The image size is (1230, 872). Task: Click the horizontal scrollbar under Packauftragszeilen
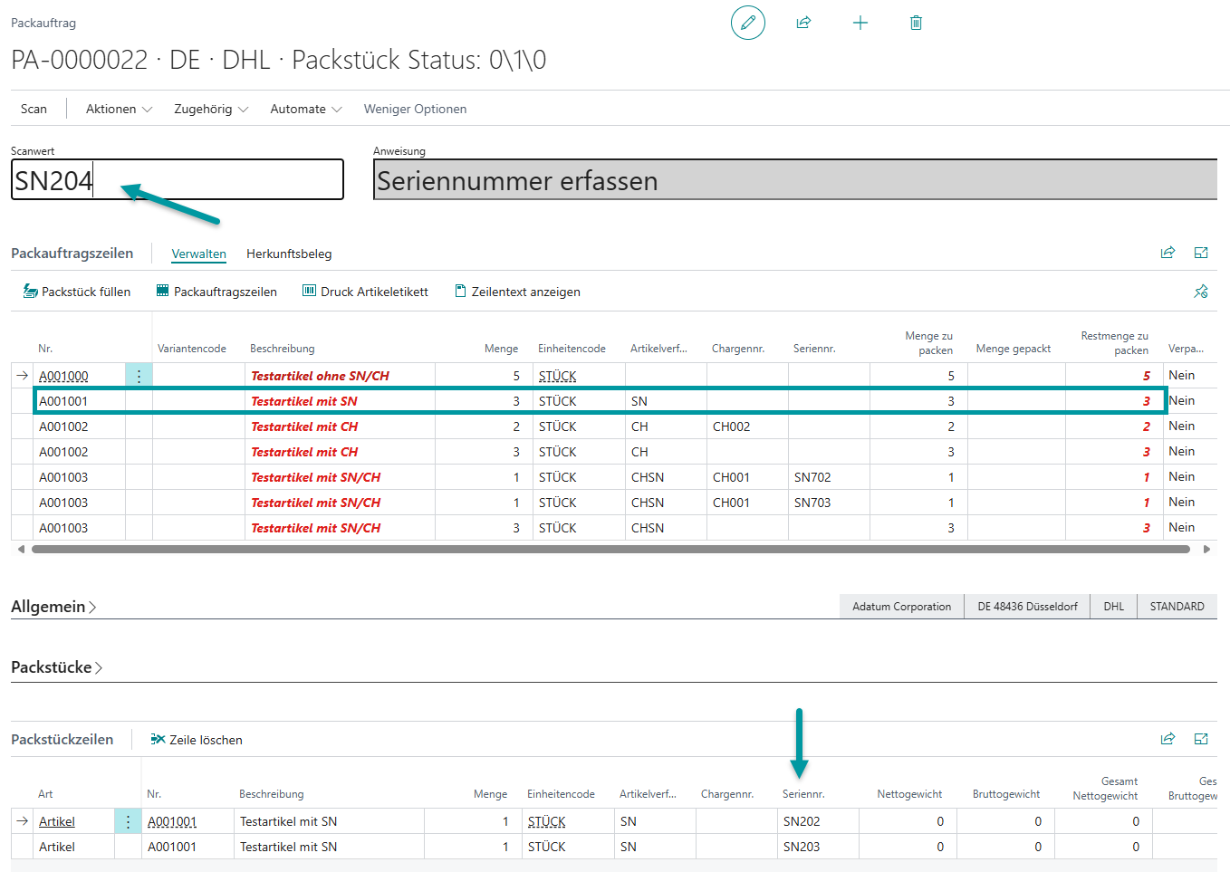(610, 549)
